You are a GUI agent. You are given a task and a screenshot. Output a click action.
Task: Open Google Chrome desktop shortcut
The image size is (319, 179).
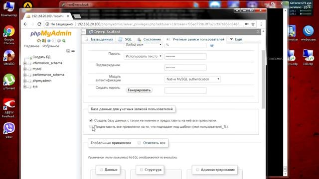pyautogui.click(x=9, y=35)
